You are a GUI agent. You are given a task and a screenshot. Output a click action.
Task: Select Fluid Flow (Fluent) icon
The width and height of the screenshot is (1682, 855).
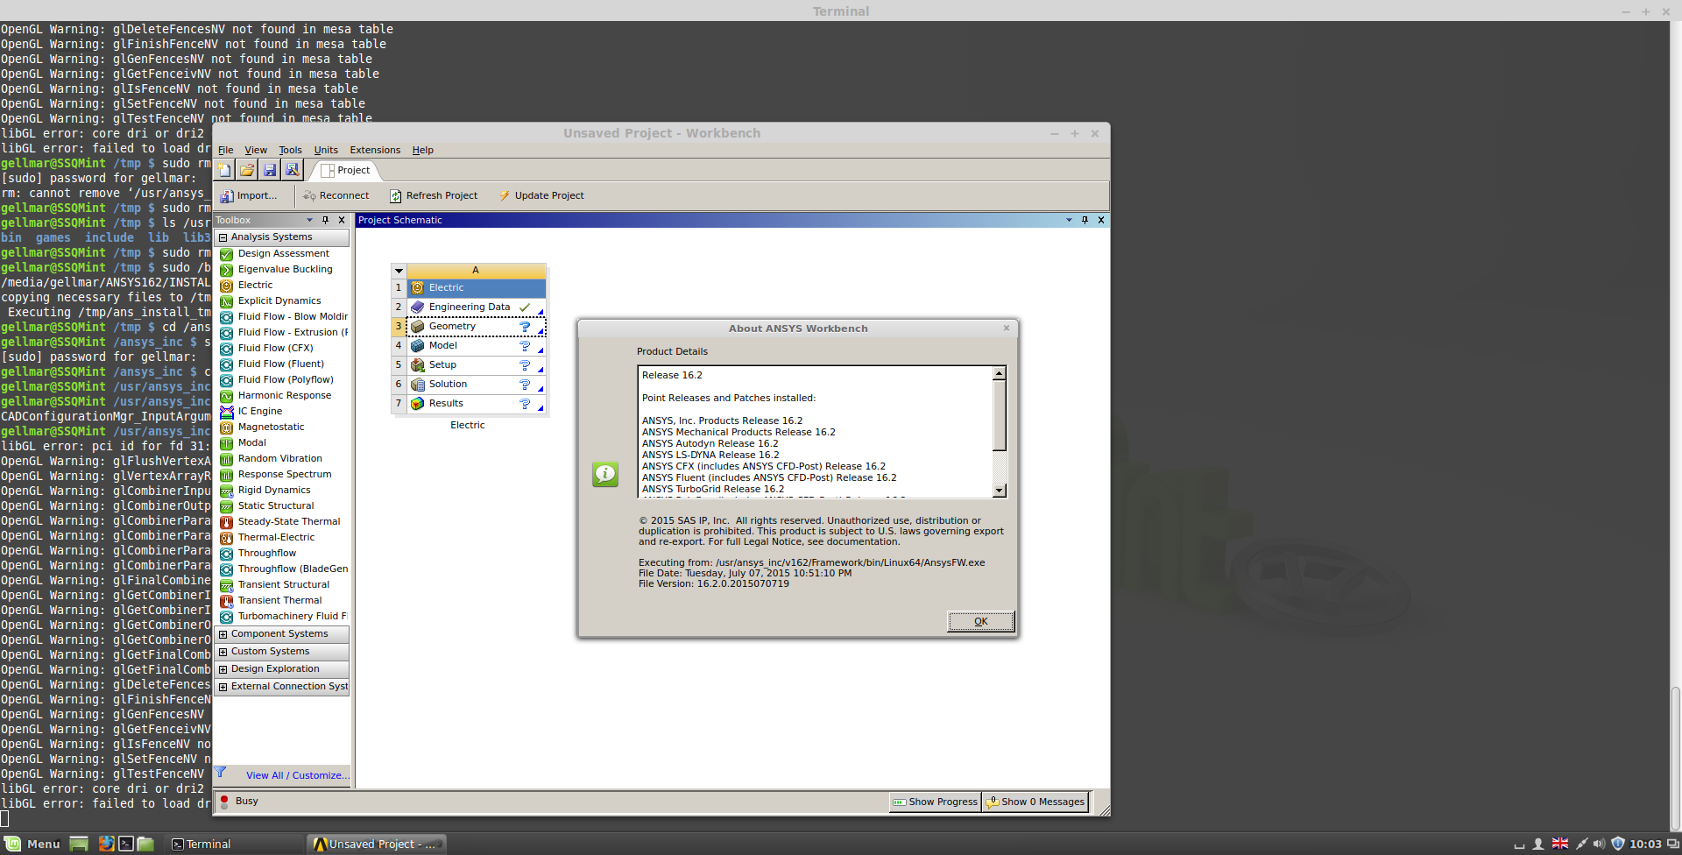click(226, 364)
